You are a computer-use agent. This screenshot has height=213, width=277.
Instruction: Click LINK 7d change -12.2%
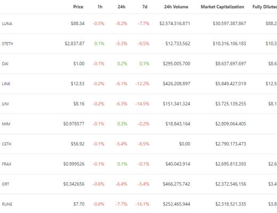coord(142,84)
